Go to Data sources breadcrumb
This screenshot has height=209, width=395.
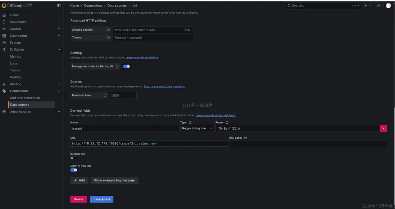pos(117,5)
